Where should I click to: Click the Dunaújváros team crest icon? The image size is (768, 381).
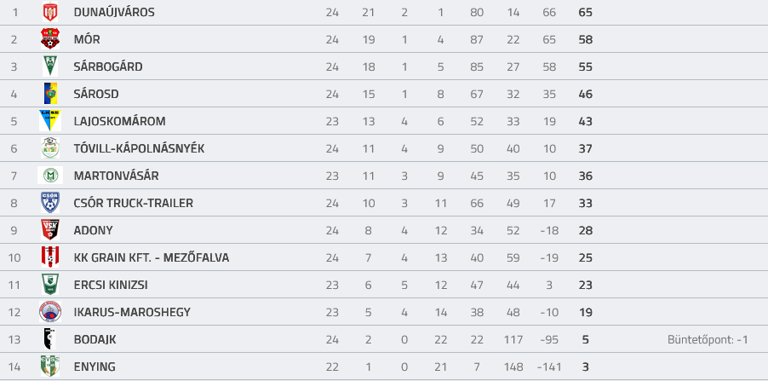coord(50,12)
